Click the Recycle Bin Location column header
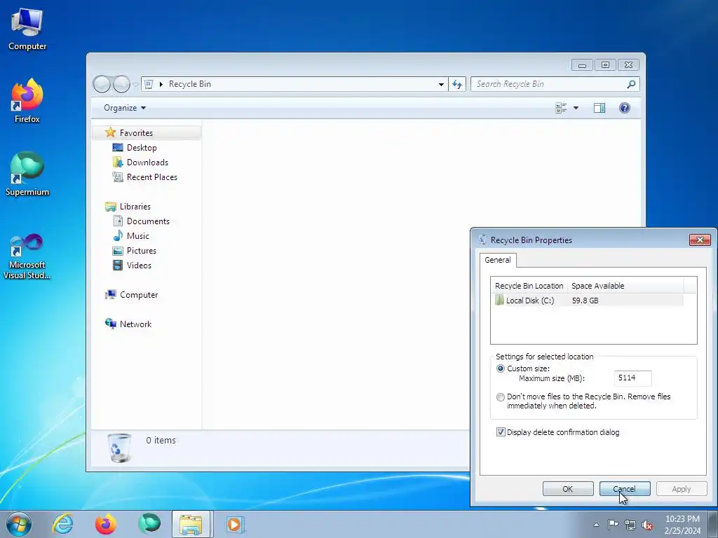This screenshot has height=538, width=718. point(529,286)
